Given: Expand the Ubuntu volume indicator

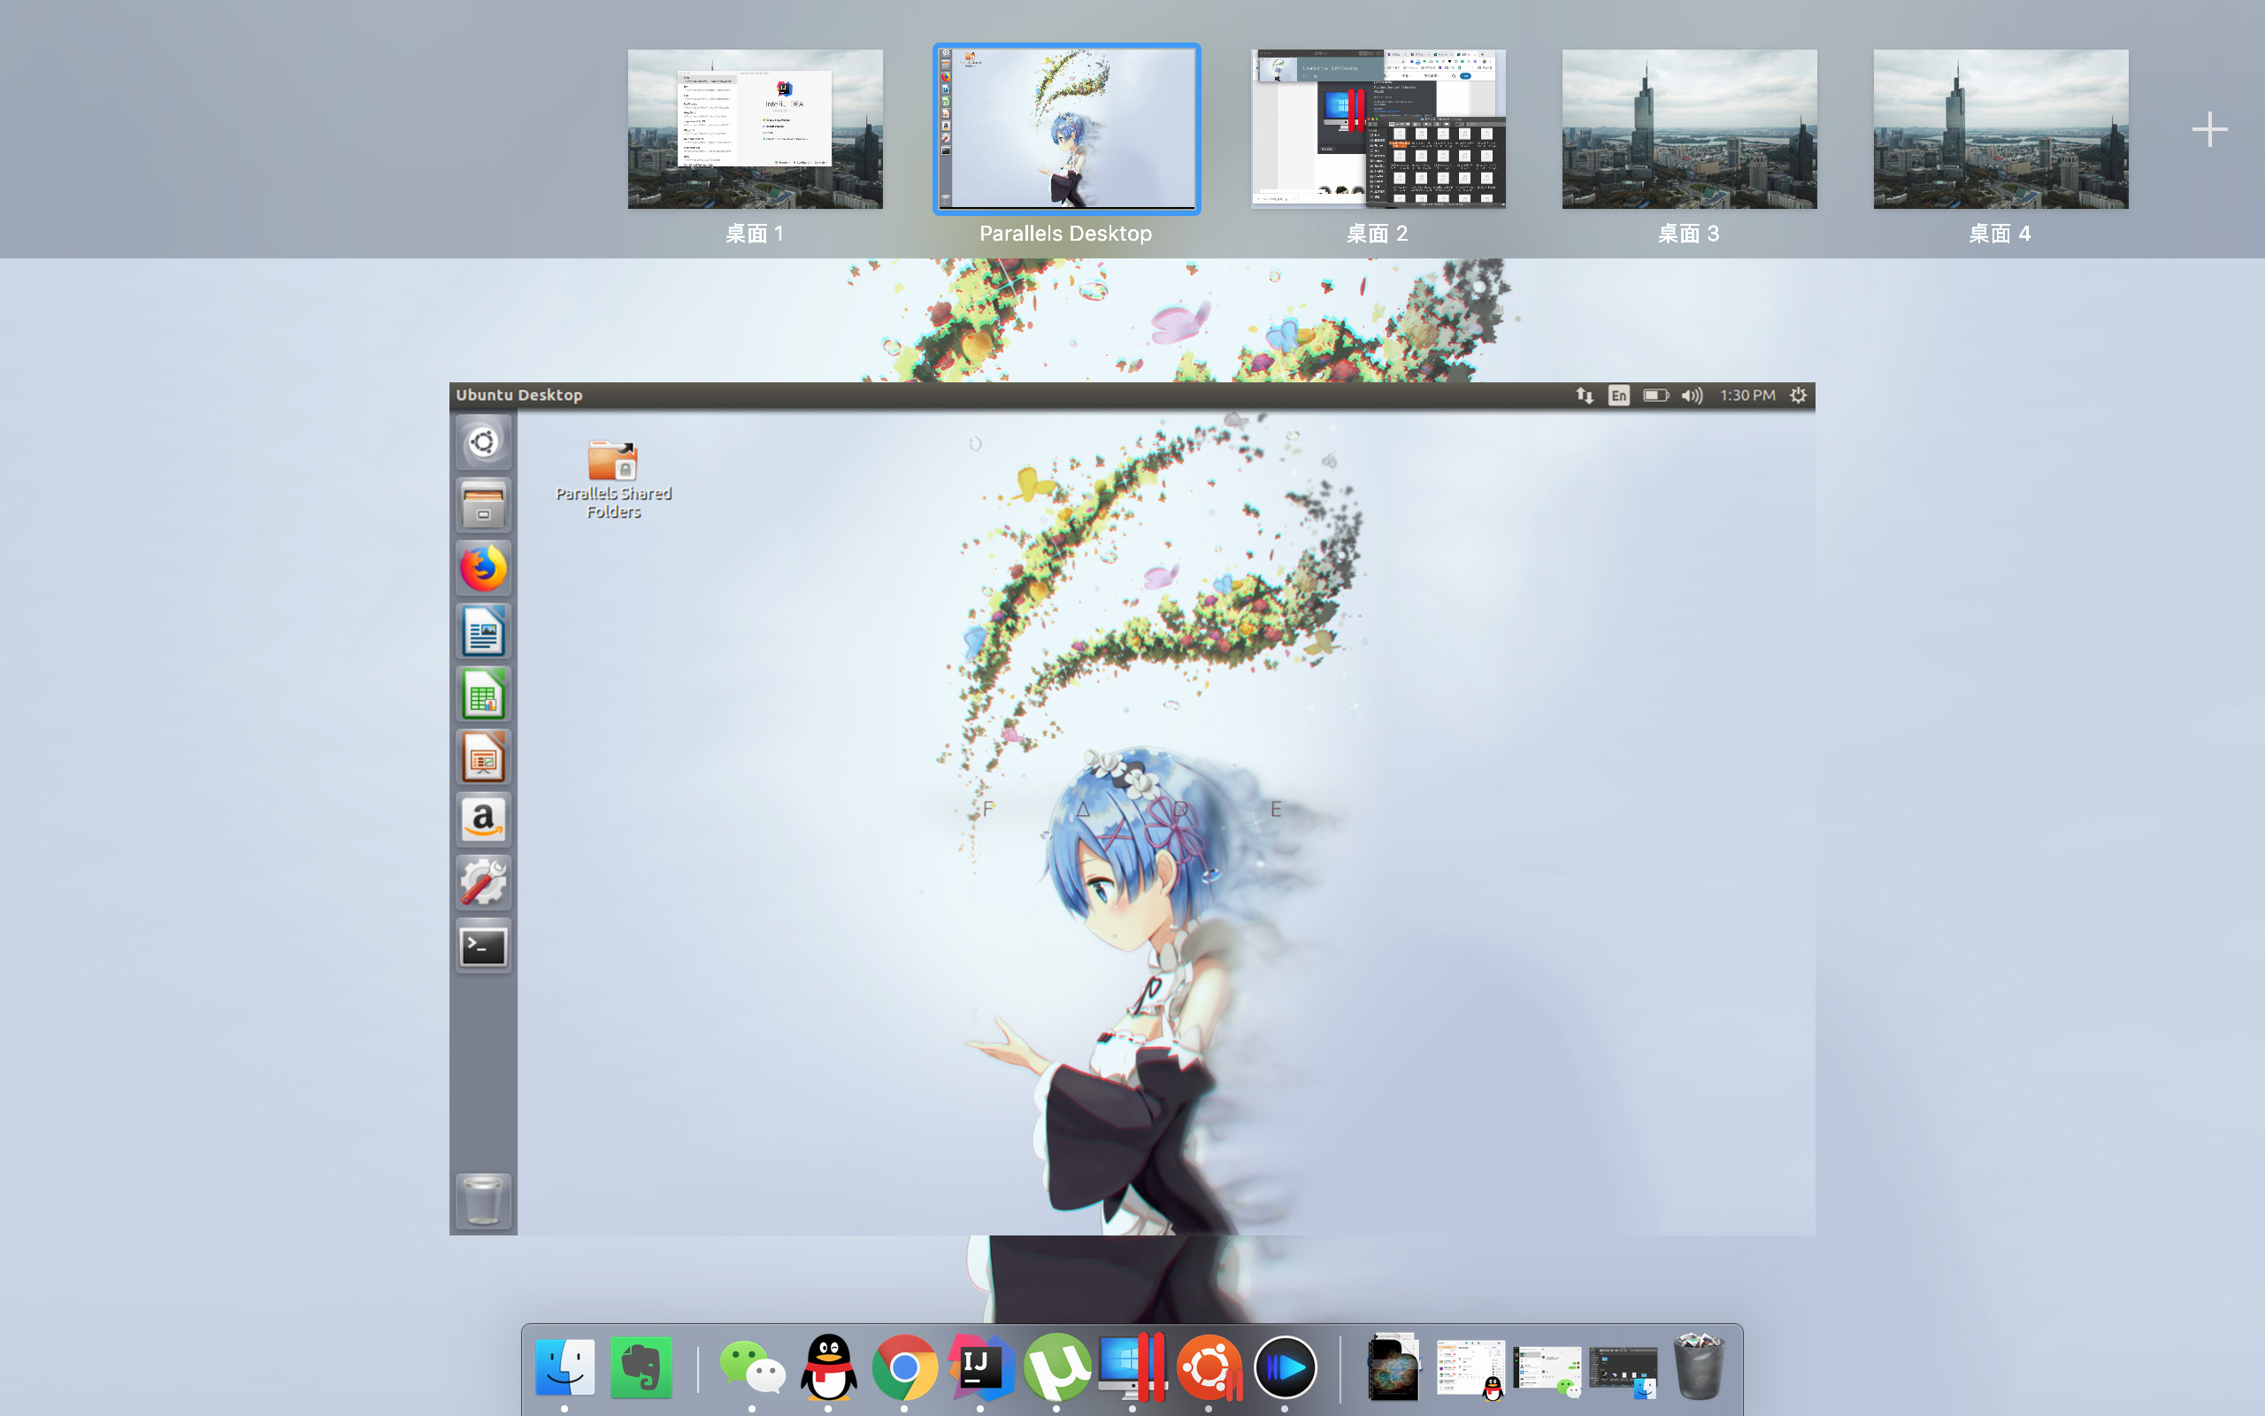Looking at the screenshot, I should click(1692, 396).
